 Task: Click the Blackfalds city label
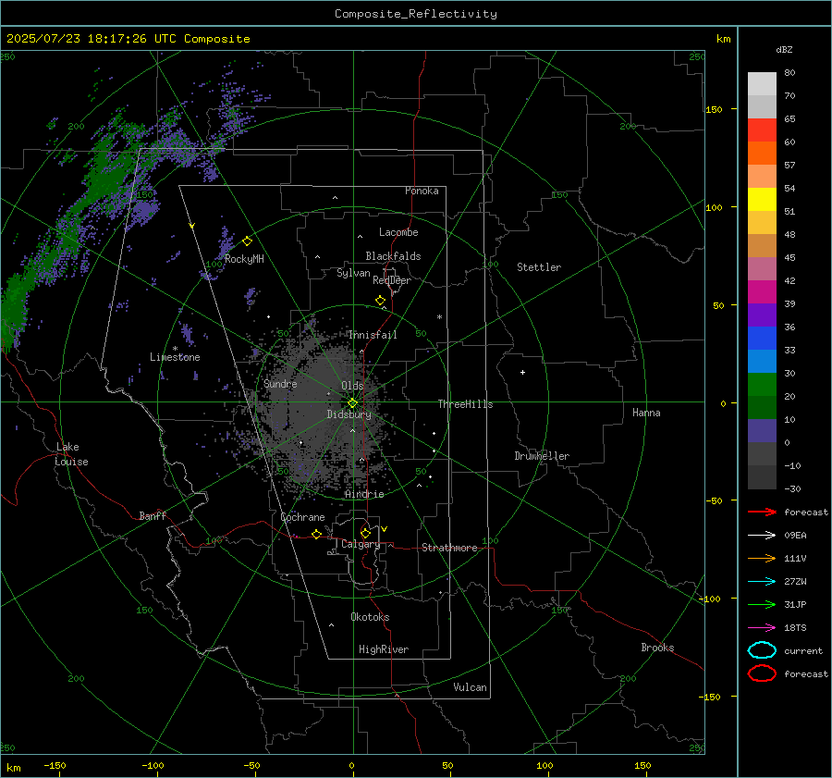pos(393,256)
